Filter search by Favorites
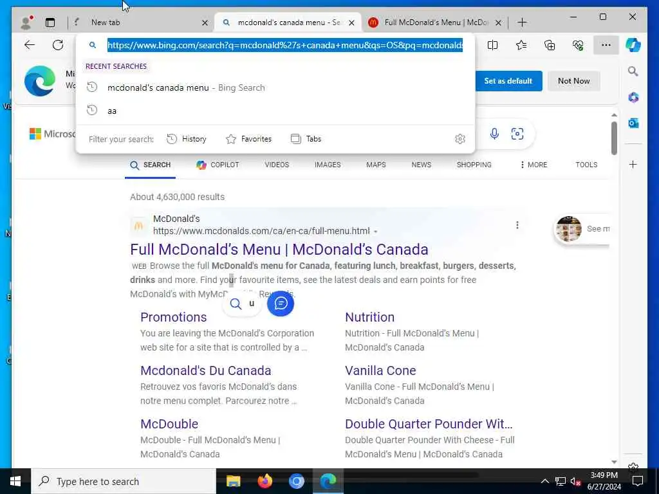The height and width of the screenshot is (494, 659). click(249, 139)
